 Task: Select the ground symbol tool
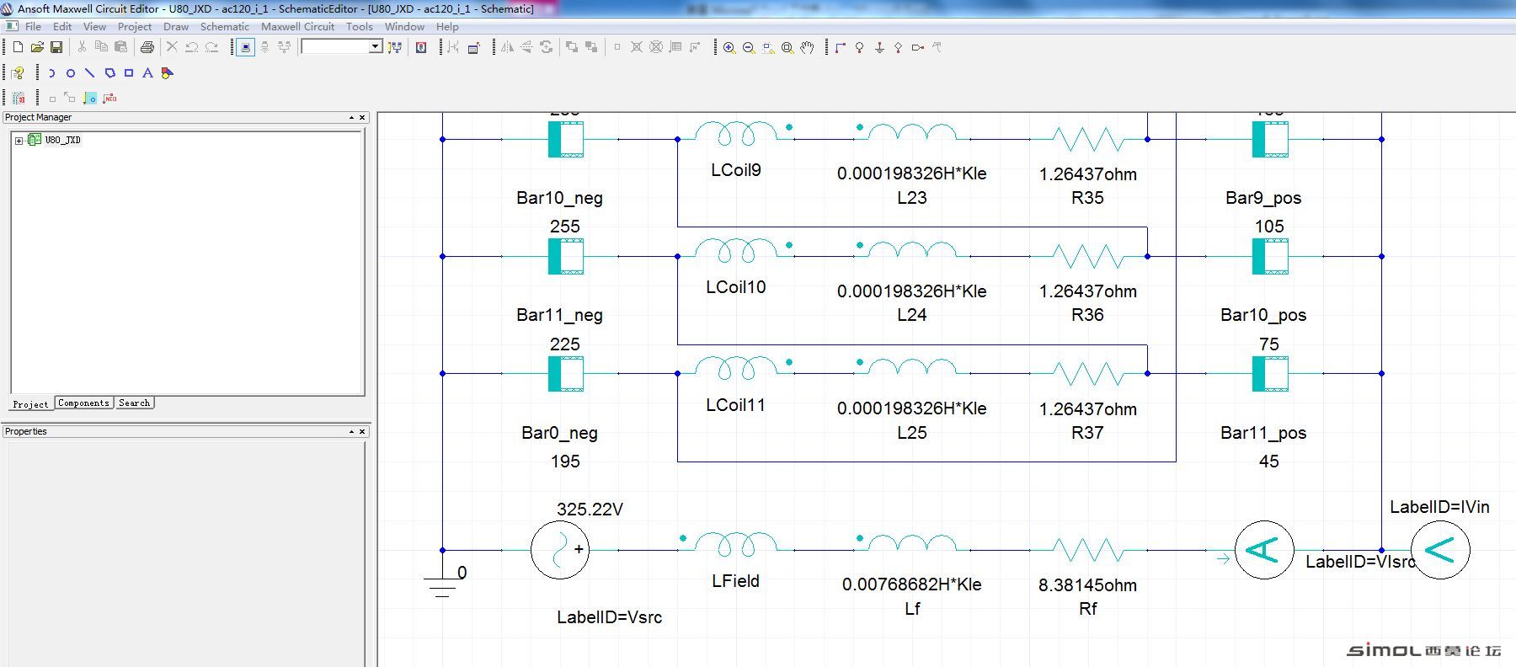coord(879,47)
